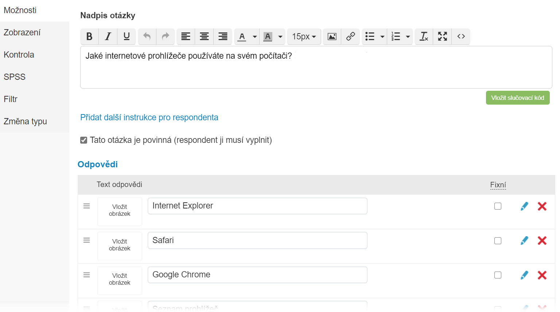Clear text formatting in the editor
The image size is (560, 312).
424,36
